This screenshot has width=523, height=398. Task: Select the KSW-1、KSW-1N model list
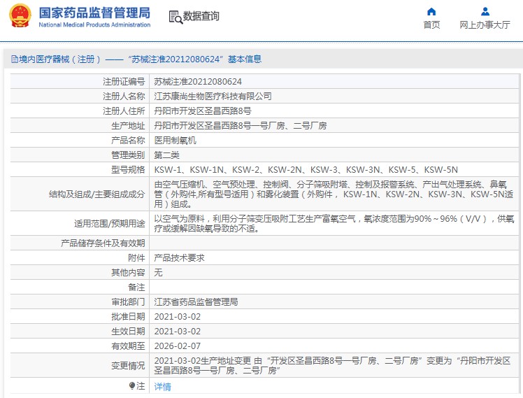click(306, 170)
